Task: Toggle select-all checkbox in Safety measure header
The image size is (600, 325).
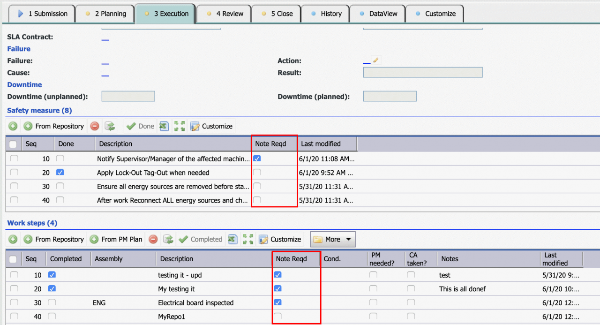Action: (x=14, y=144)
